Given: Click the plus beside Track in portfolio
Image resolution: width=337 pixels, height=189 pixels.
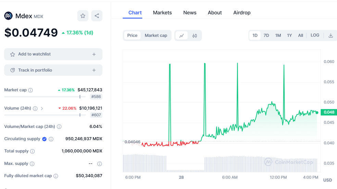Looking at the screenshot, I should [94, 70].
